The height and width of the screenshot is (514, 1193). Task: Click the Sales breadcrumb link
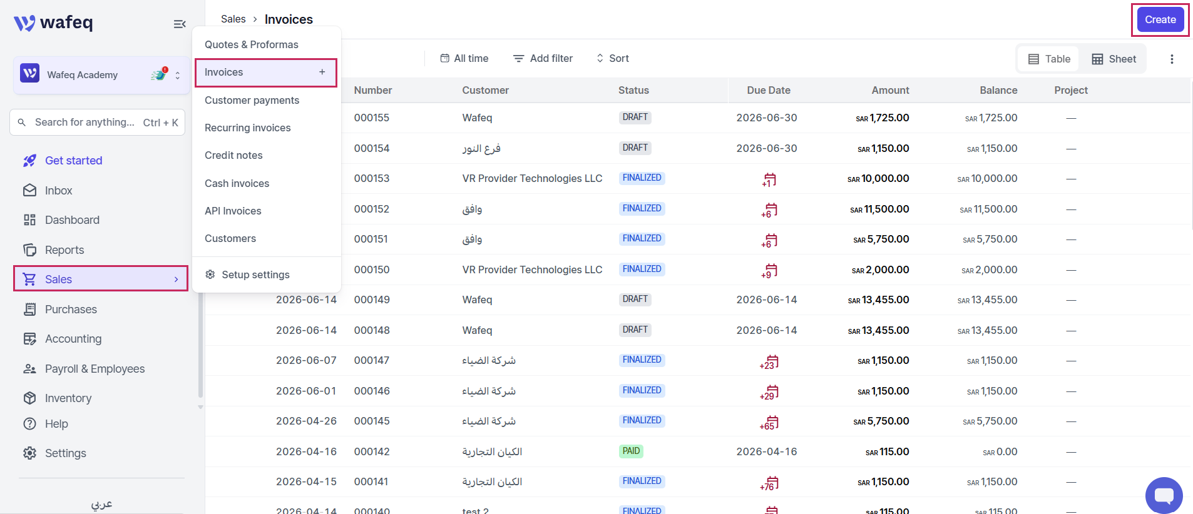[x=233, y=19]
